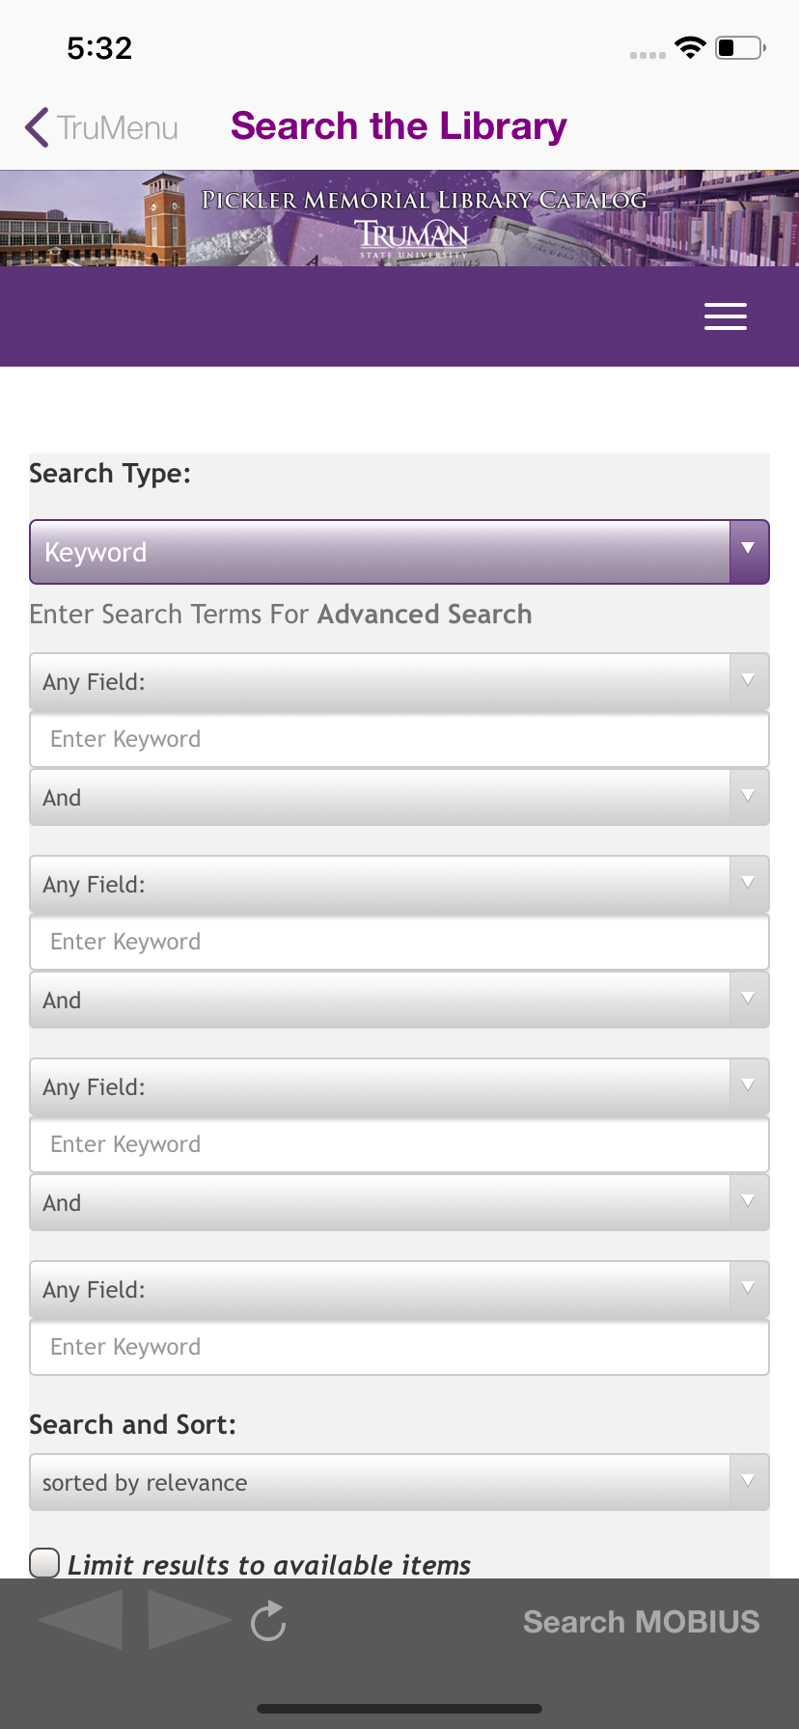
Task: Click the third Enter Keyword field
Action: coord(399,1144)
